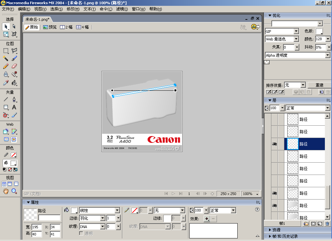
Task: Select the Crop tool
Action: point(14,34)
